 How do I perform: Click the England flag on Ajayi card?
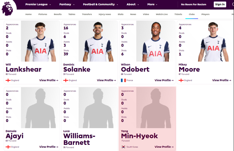tap(8, 147)
